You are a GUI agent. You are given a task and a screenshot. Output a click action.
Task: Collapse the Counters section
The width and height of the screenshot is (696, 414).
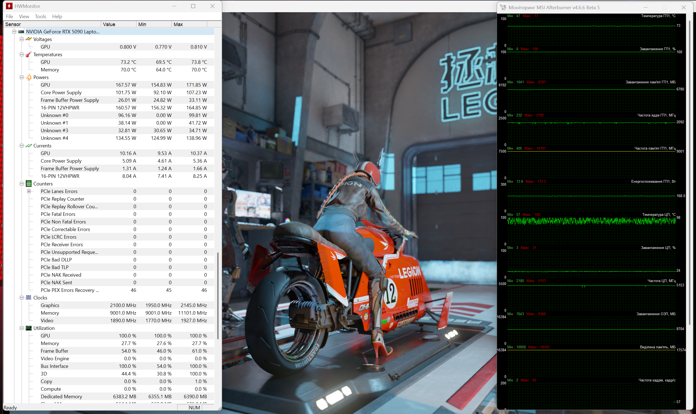tap(21, 184)
